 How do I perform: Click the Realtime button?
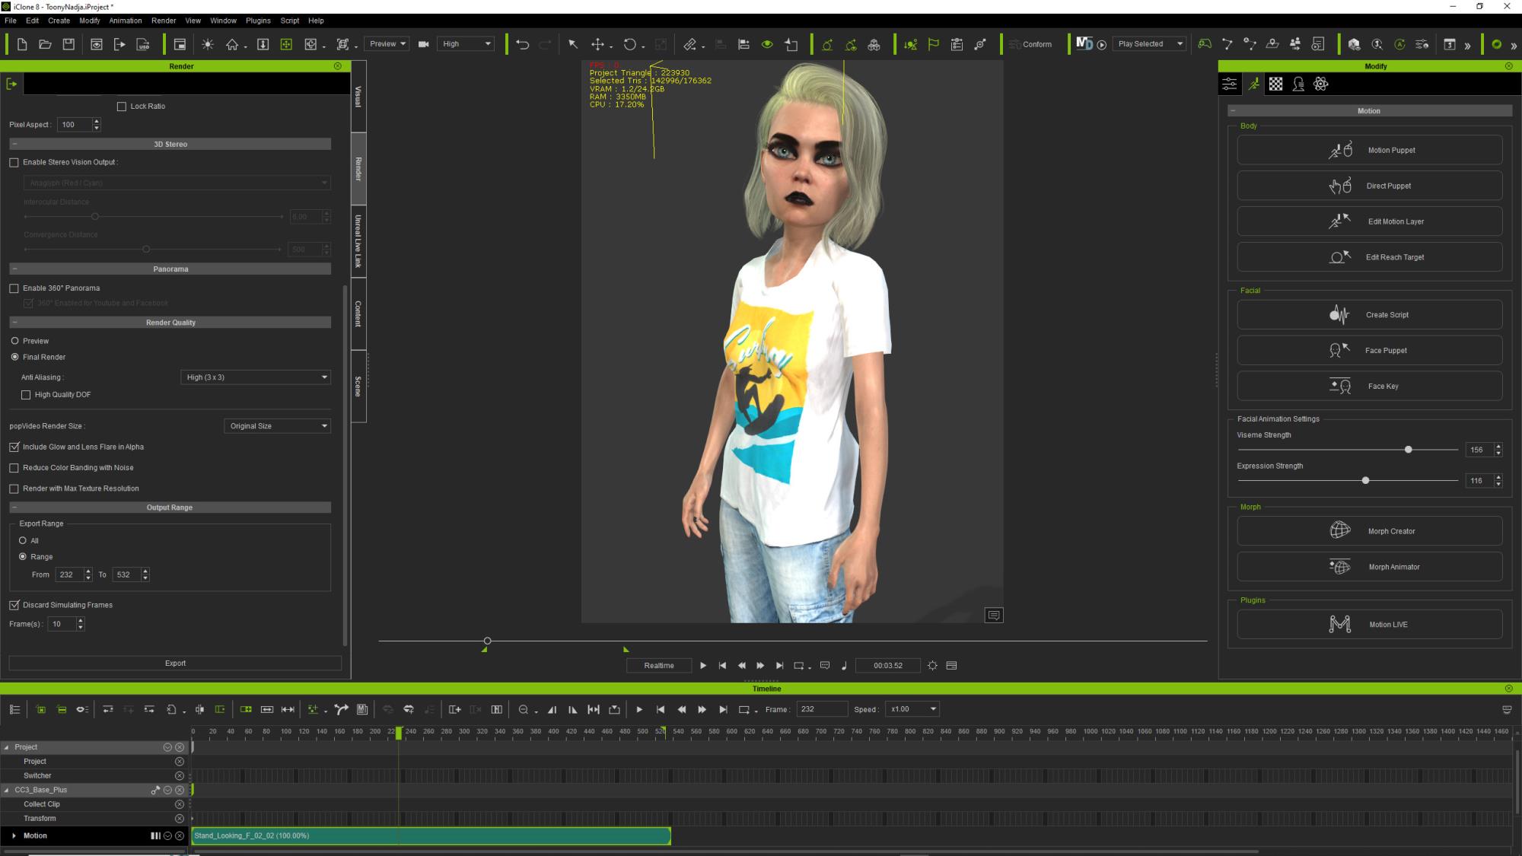click(659, 666)
